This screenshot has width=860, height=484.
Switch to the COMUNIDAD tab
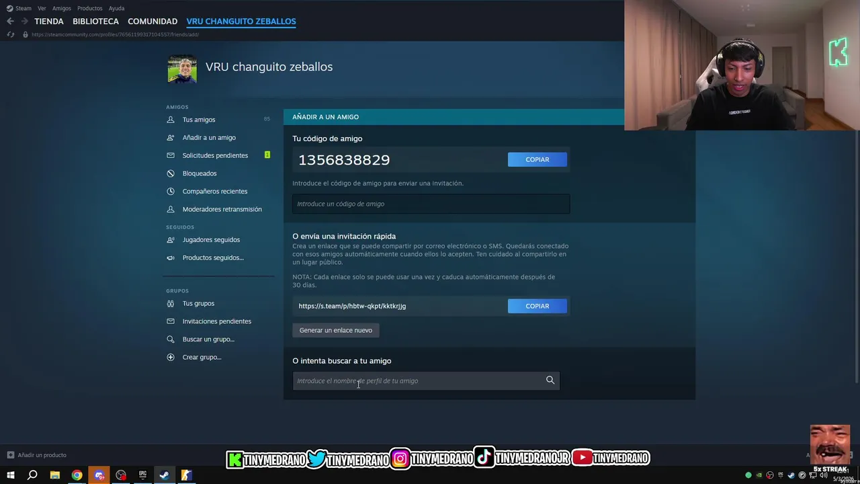(x=153, y=22)
